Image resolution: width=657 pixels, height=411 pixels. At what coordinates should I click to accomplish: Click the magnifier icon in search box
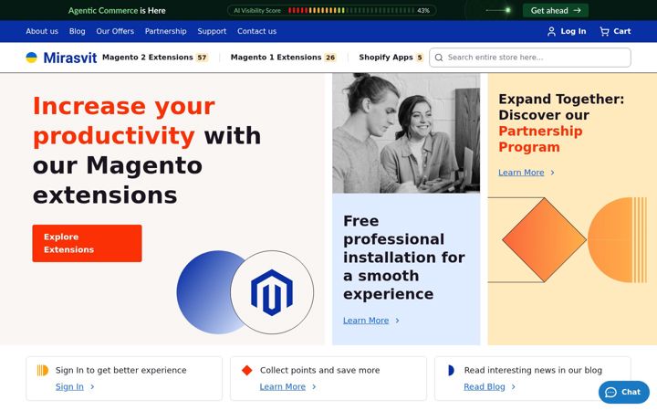tap(439, 58)
